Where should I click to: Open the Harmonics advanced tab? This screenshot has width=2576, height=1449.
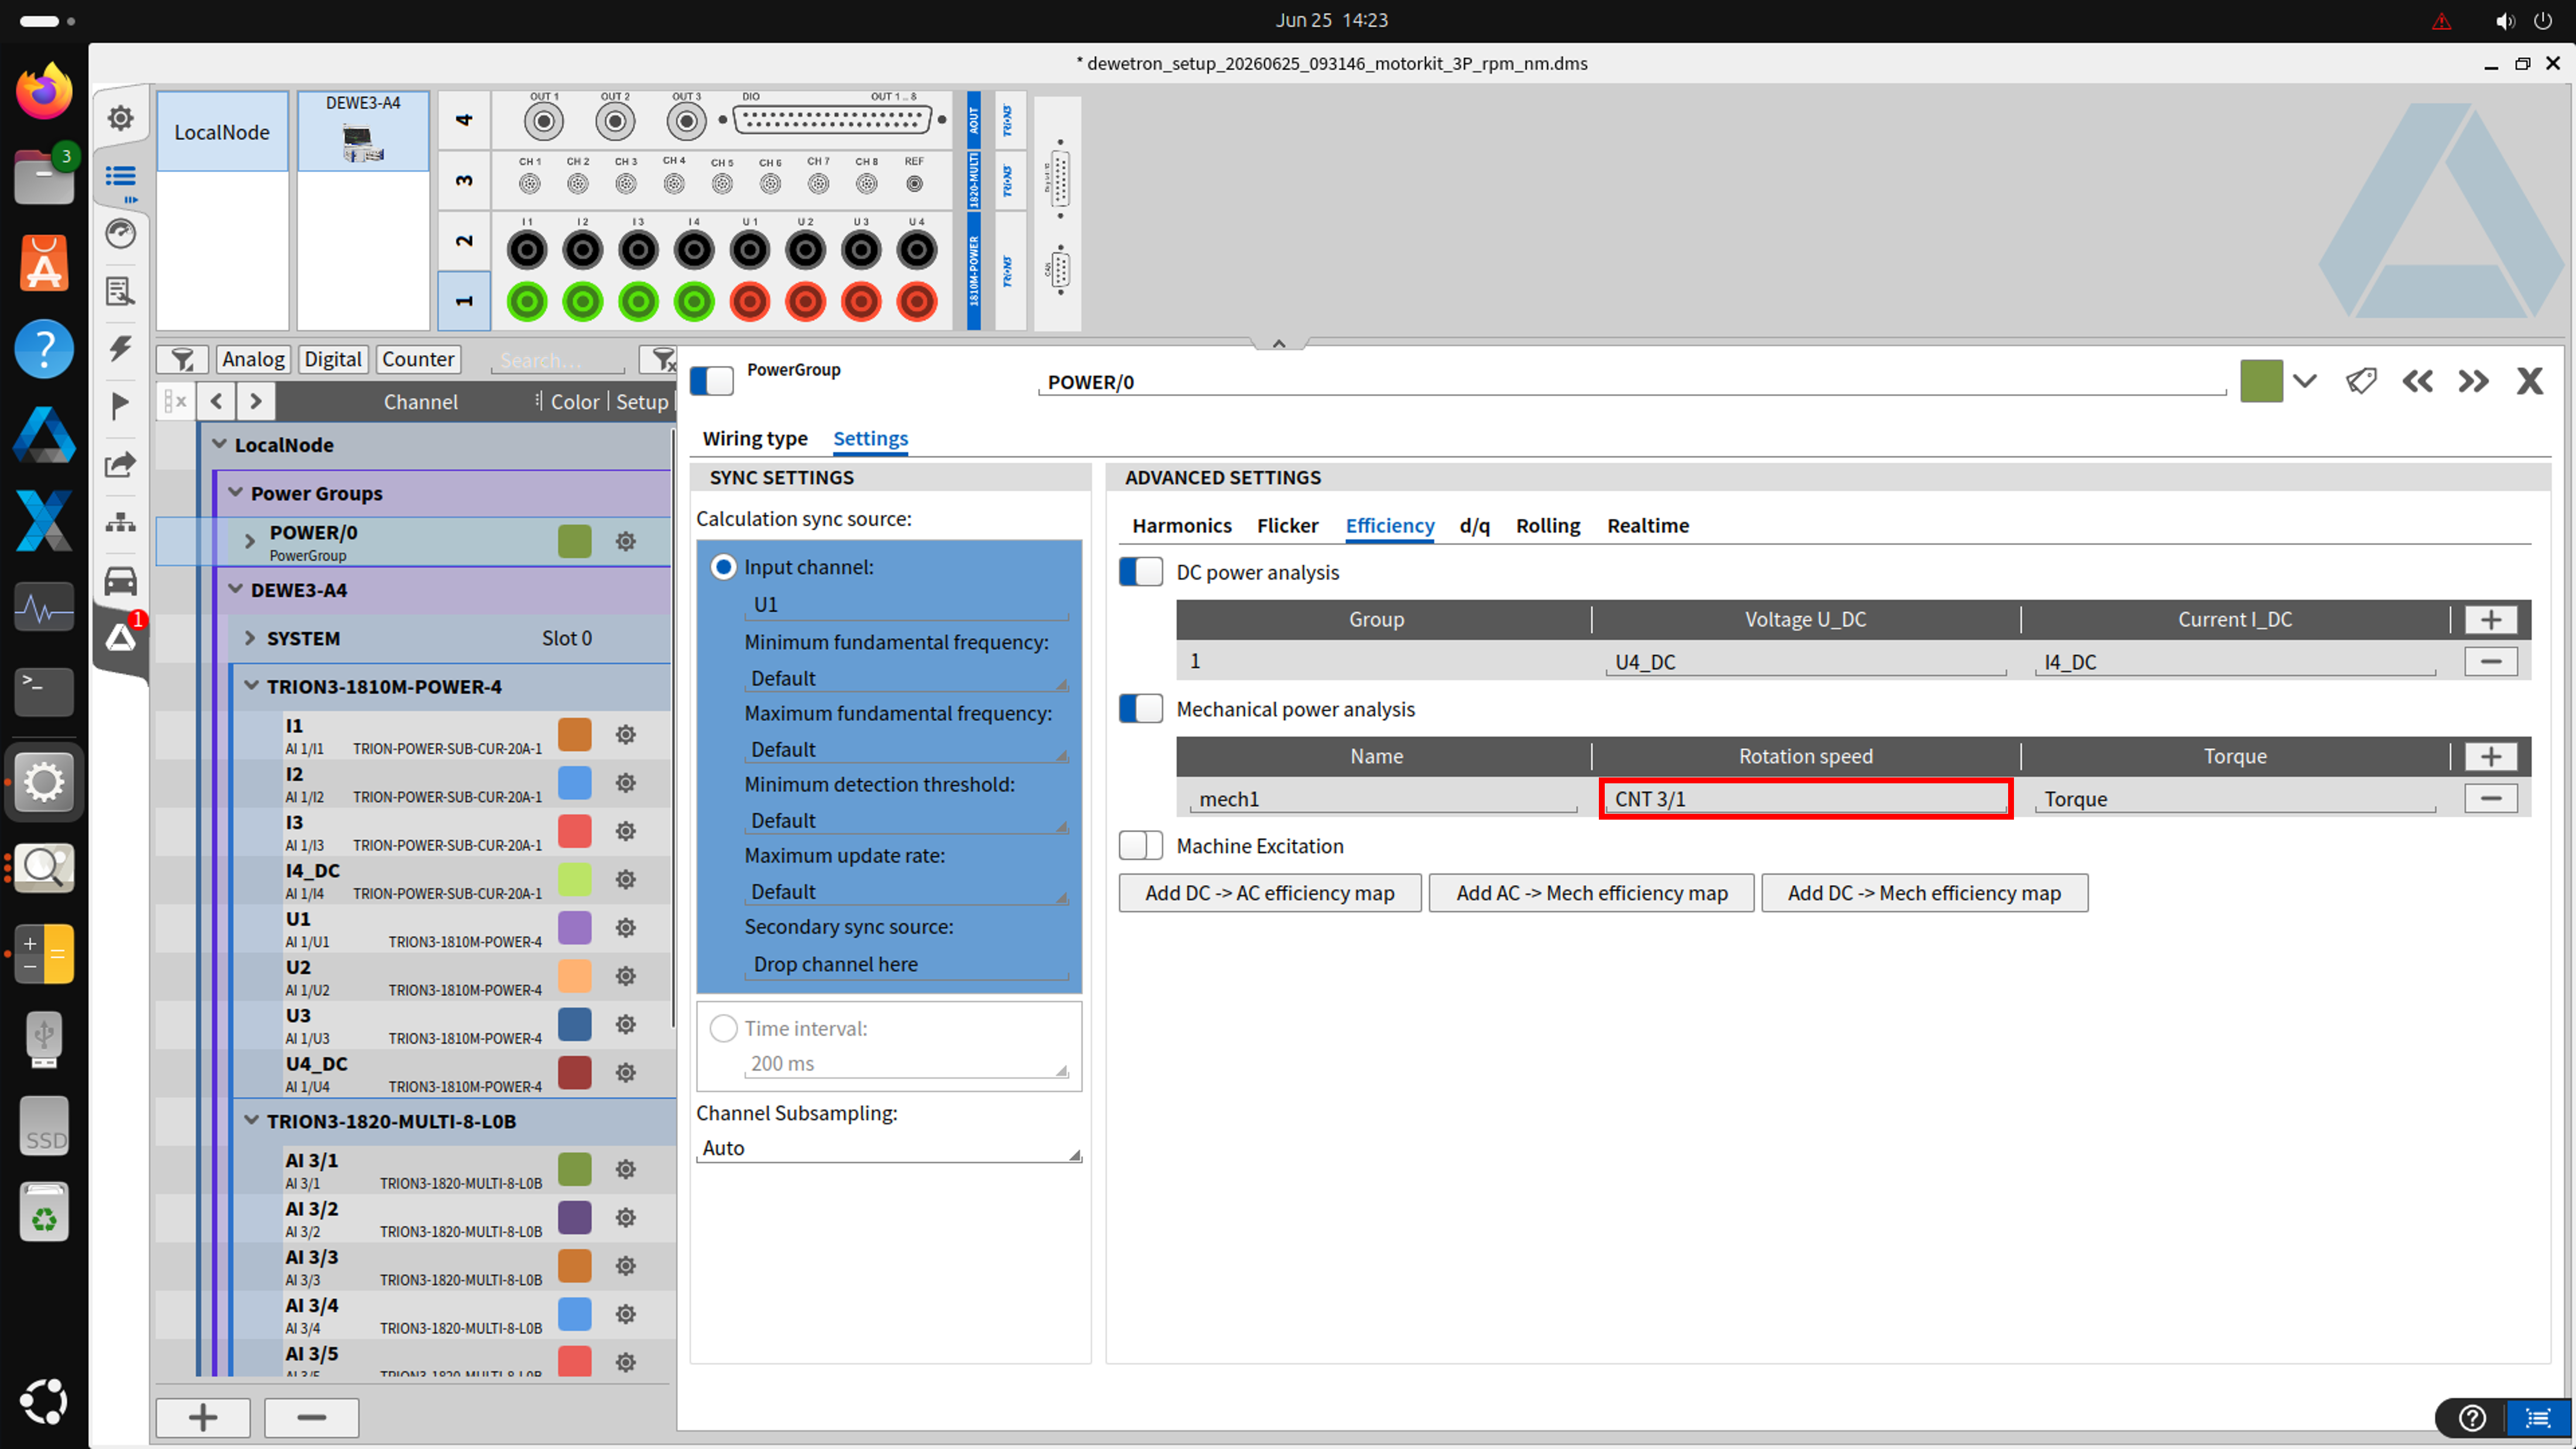(1181, 526)
